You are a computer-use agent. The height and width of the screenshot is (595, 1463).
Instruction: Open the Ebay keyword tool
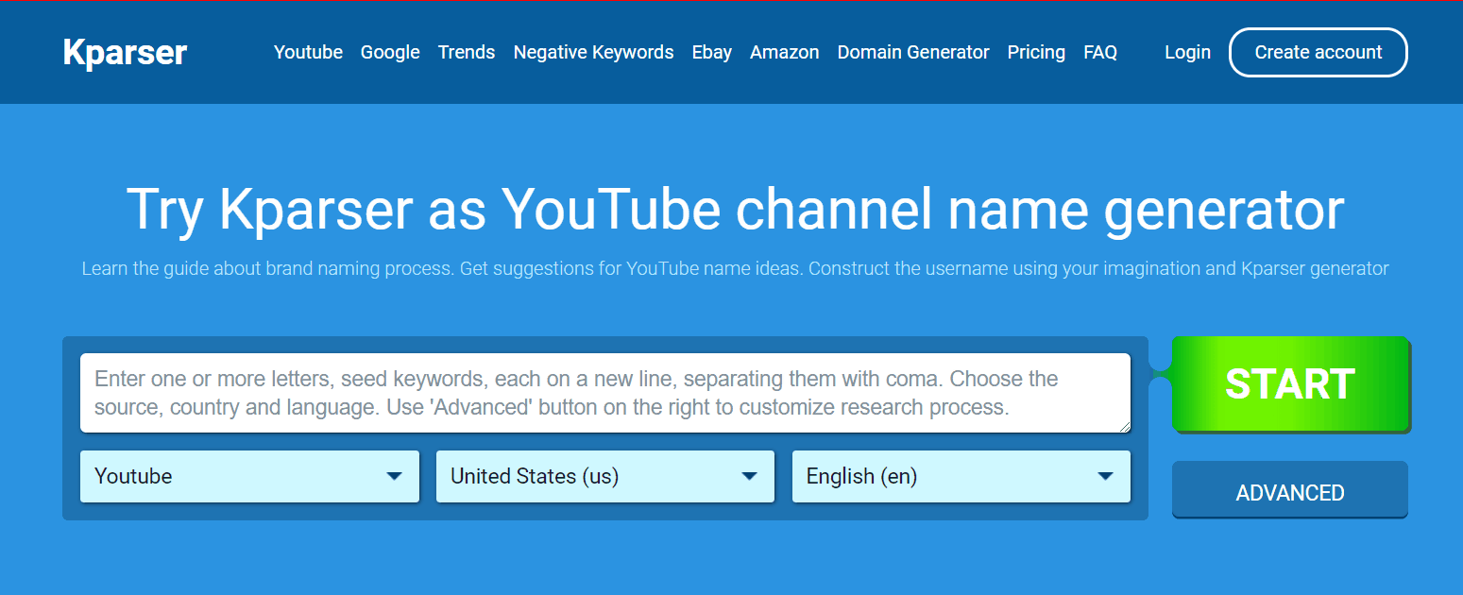[x=711, y=53]
